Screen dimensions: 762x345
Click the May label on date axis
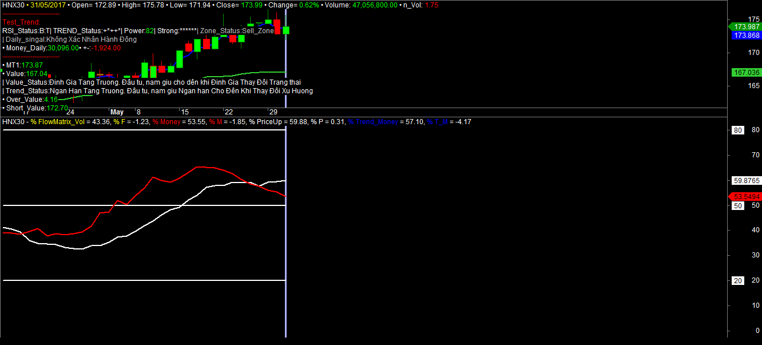tap(117, 112)
